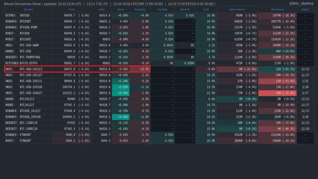Click the 100996.5 price for BTCUSD_250328
318x179 pixels.
tap(69, 117)
